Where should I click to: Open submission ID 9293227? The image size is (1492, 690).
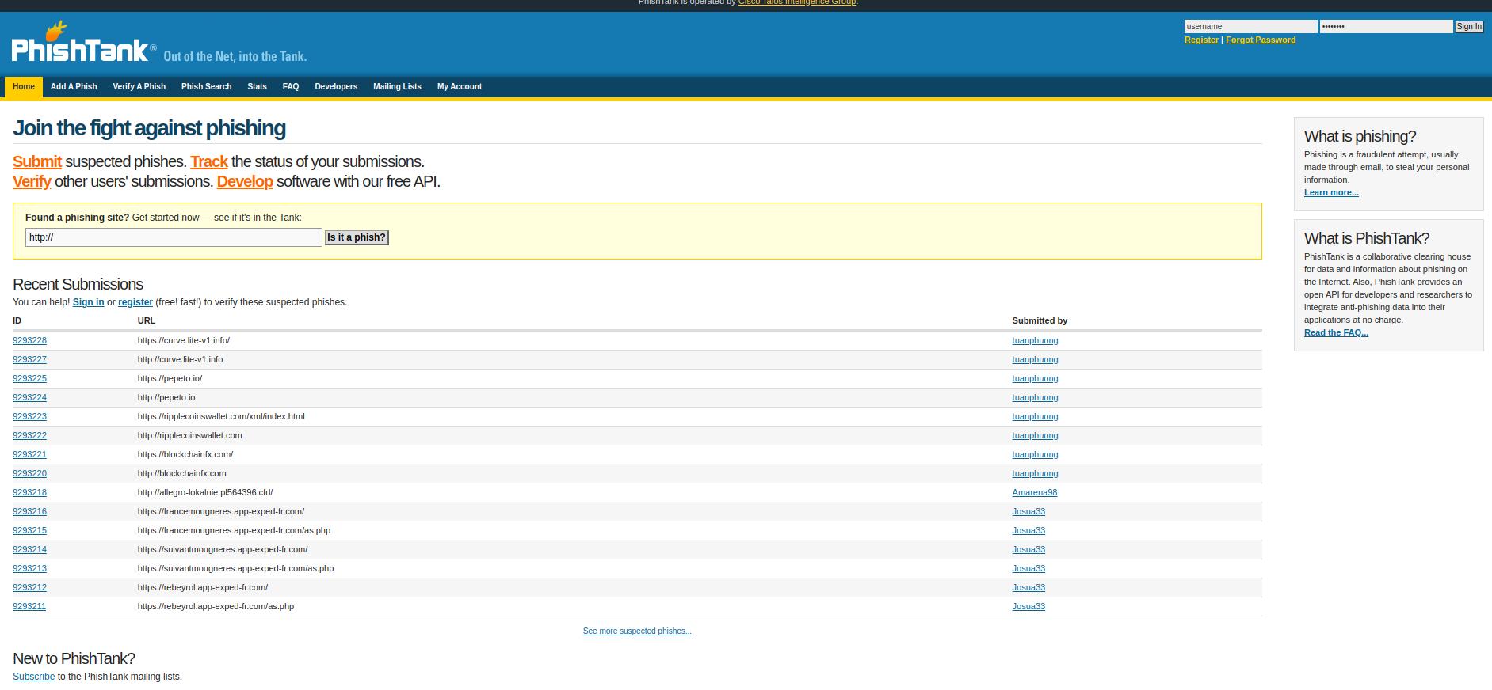tap(29, 359)
